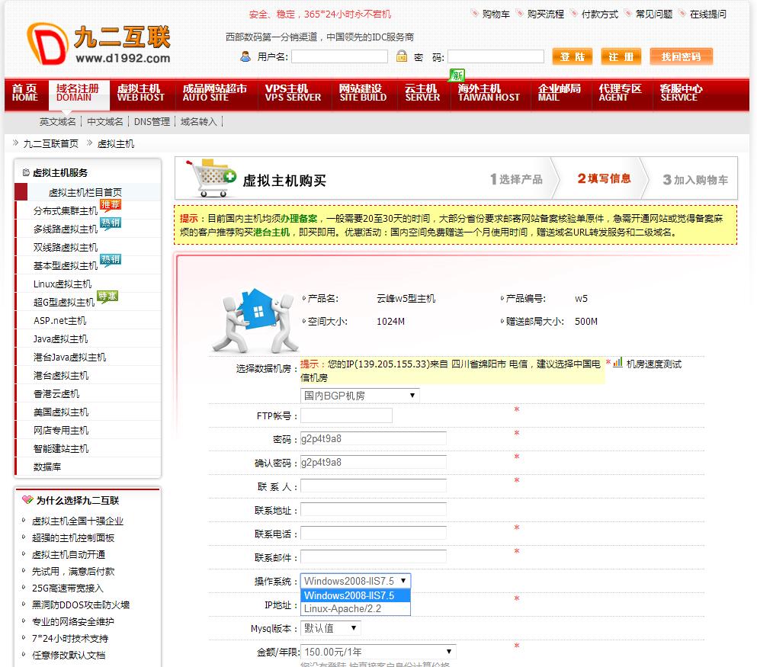Screen dimensions: 757x667
Task: Click the 热销 badge beside 多线路虚拟主机
Action: [x=109, y=220]
